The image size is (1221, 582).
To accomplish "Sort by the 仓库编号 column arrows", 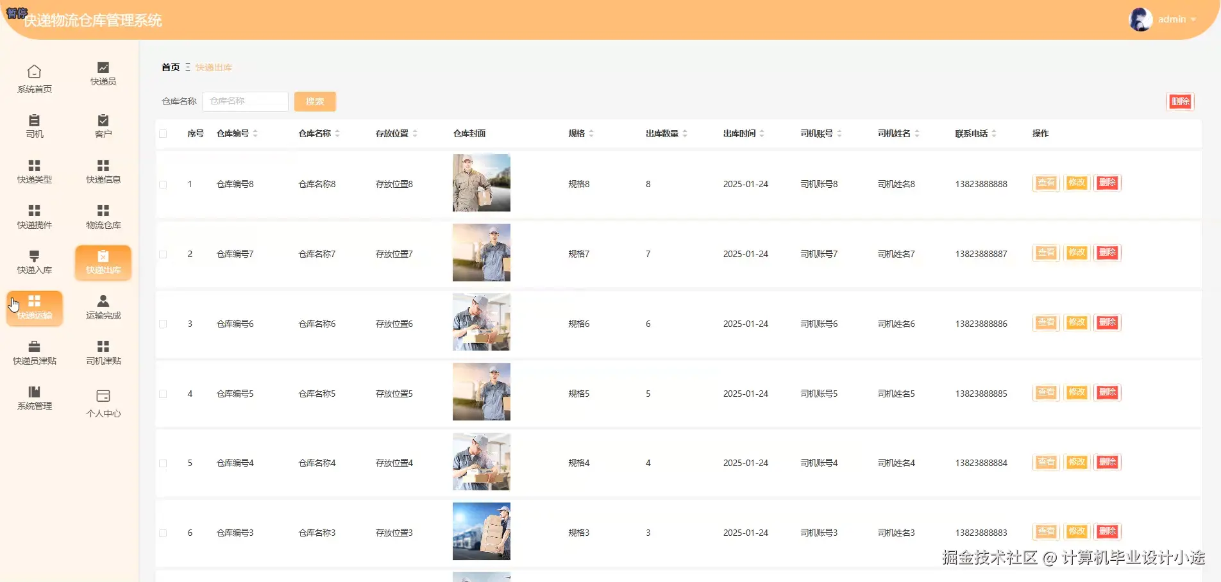I will click(255, 134).
